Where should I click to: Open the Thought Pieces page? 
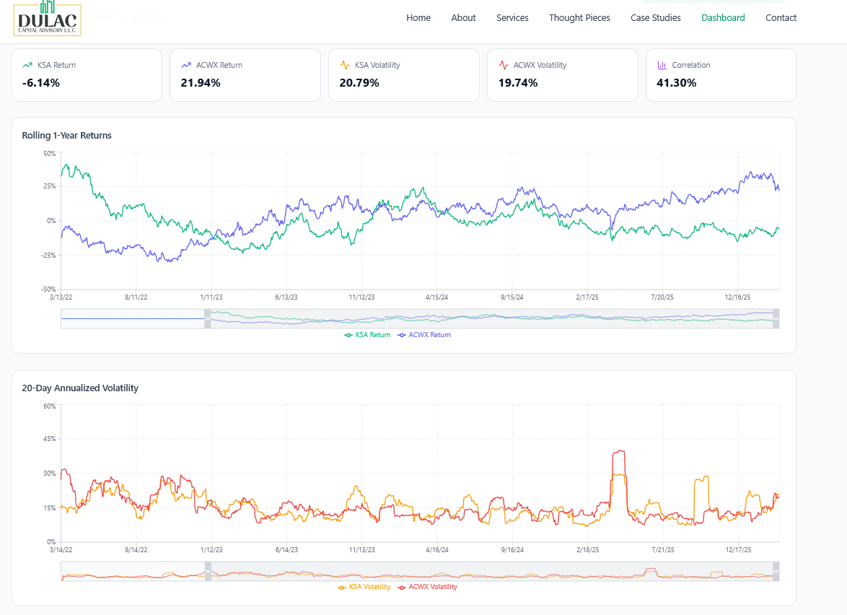[579, 17]
